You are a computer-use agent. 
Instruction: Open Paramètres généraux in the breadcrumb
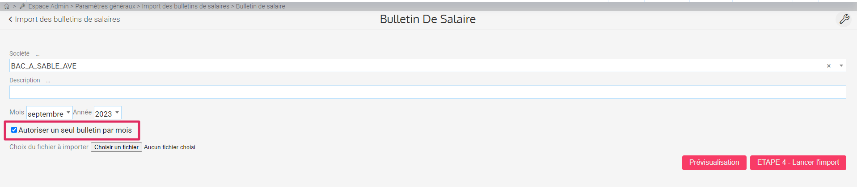click(x=105, y=6)
